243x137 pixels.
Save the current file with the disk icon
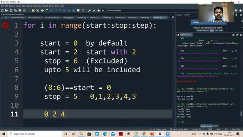pyautogui.click(x=11, y=10)
